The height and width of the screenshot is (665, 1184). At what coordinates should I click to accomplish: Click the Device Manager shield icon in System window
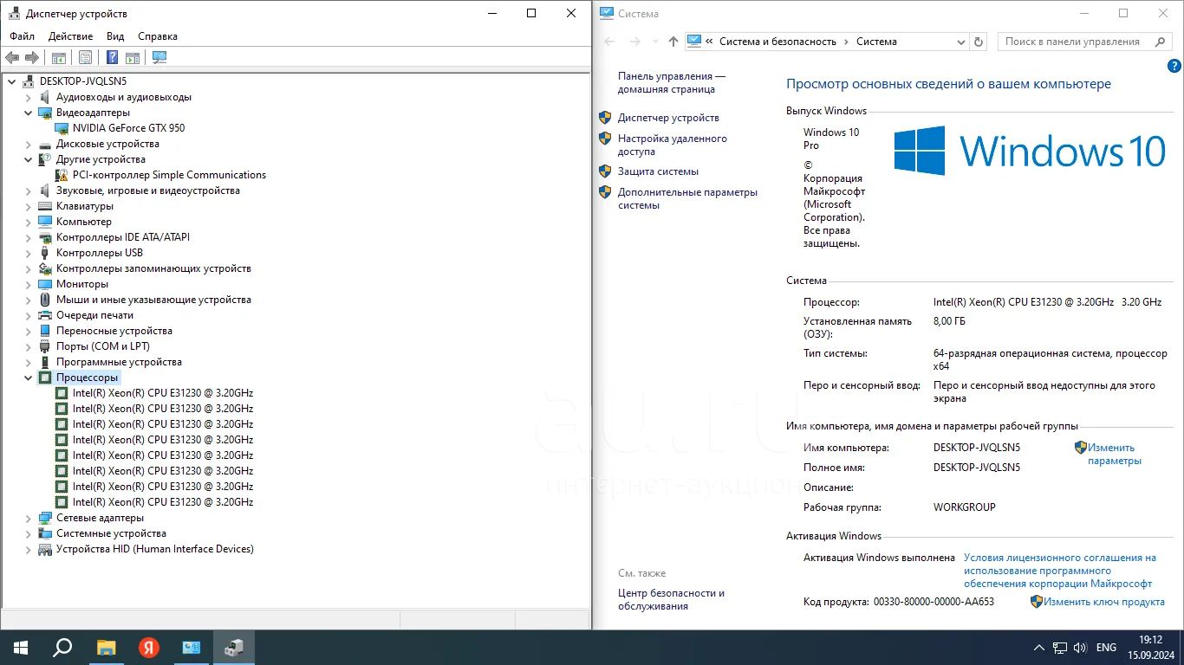point(605,118)
